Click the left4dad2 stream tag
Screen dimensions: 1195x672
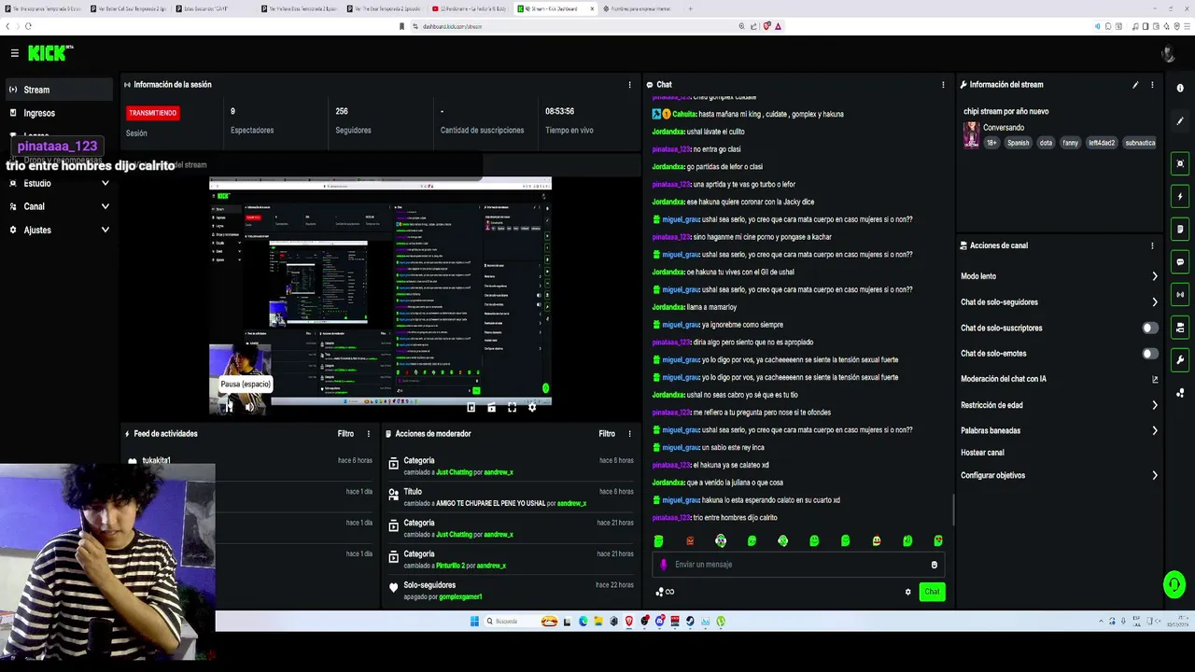pyautogui.click(x=1102, y=143)
